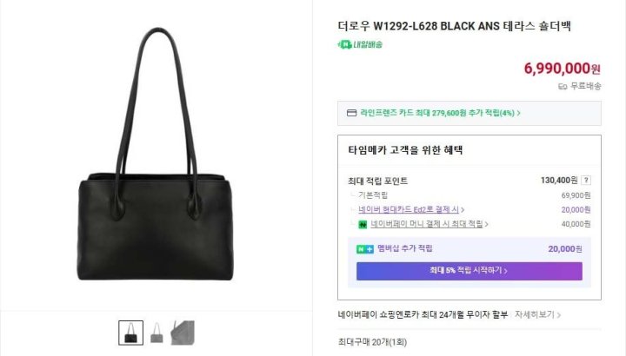626x356 pixels.
Task: Open the 라인프렌즈 카드 최대 279,600원 추가 적립 link
Action: (x=437, y=113)
